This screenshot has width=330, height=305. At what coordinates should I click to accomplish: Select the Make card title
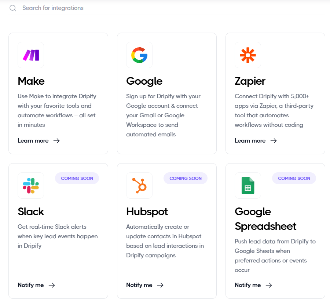(31, 81)
